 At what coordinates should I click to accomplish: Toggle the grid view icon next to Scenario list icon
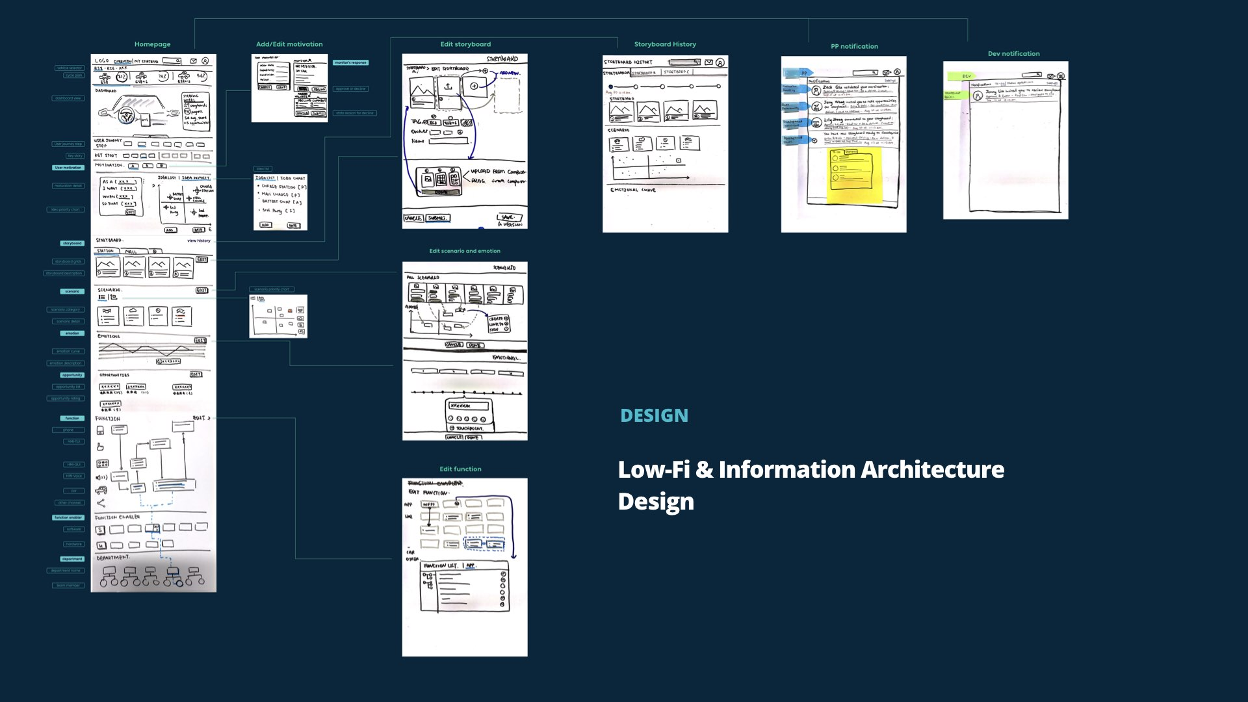click(113, 297)
